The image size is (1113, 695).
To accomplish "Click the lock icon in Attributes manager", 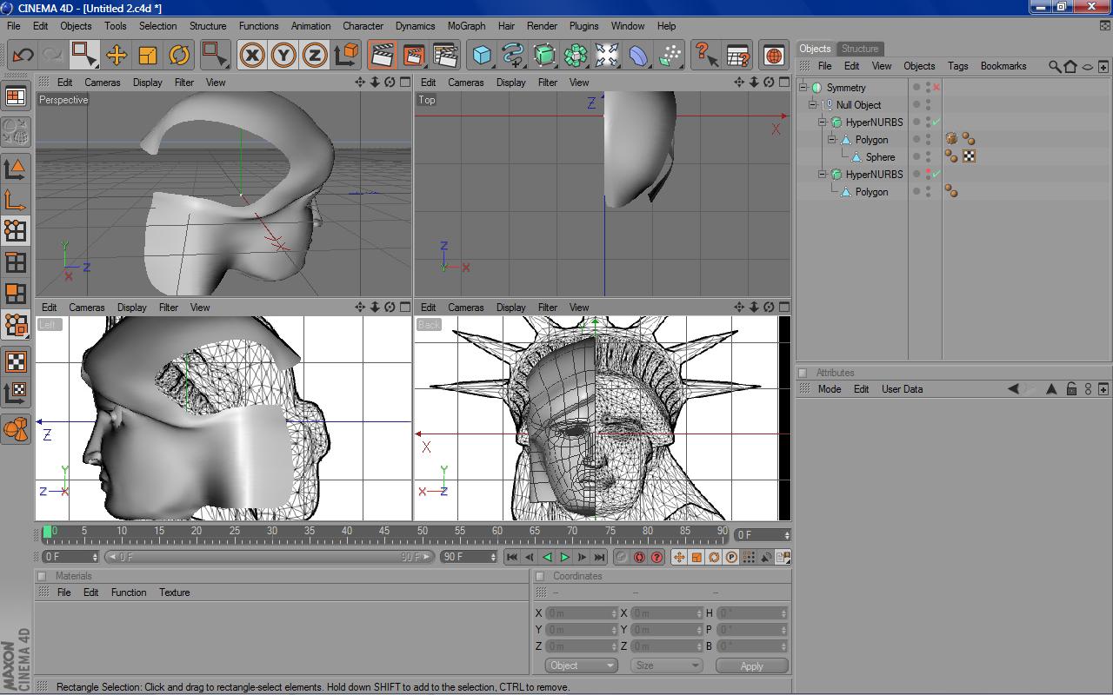I will pos(1071,389).
